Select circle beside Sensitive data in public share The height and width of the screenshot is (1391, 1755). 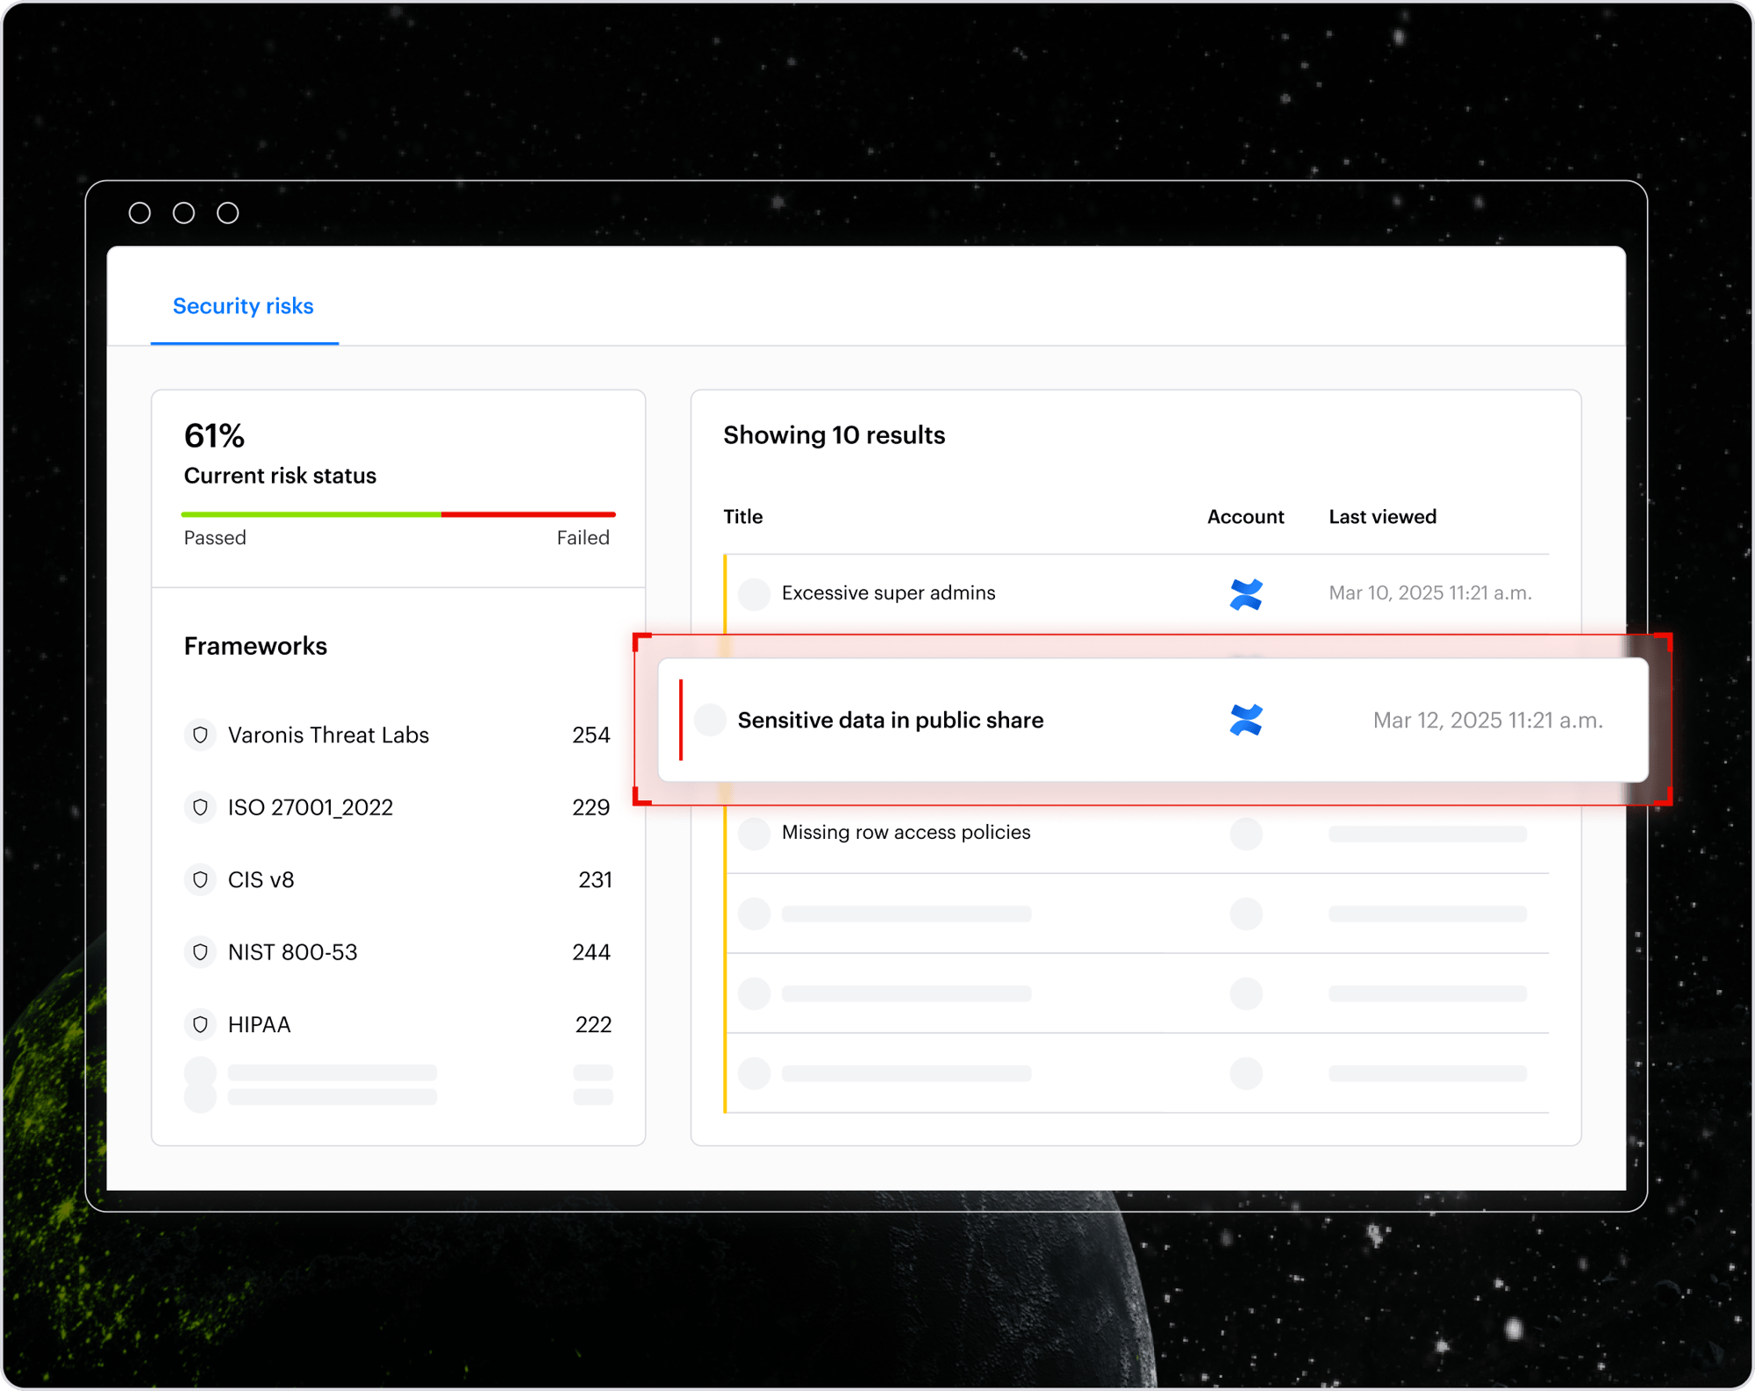[710, 720]
